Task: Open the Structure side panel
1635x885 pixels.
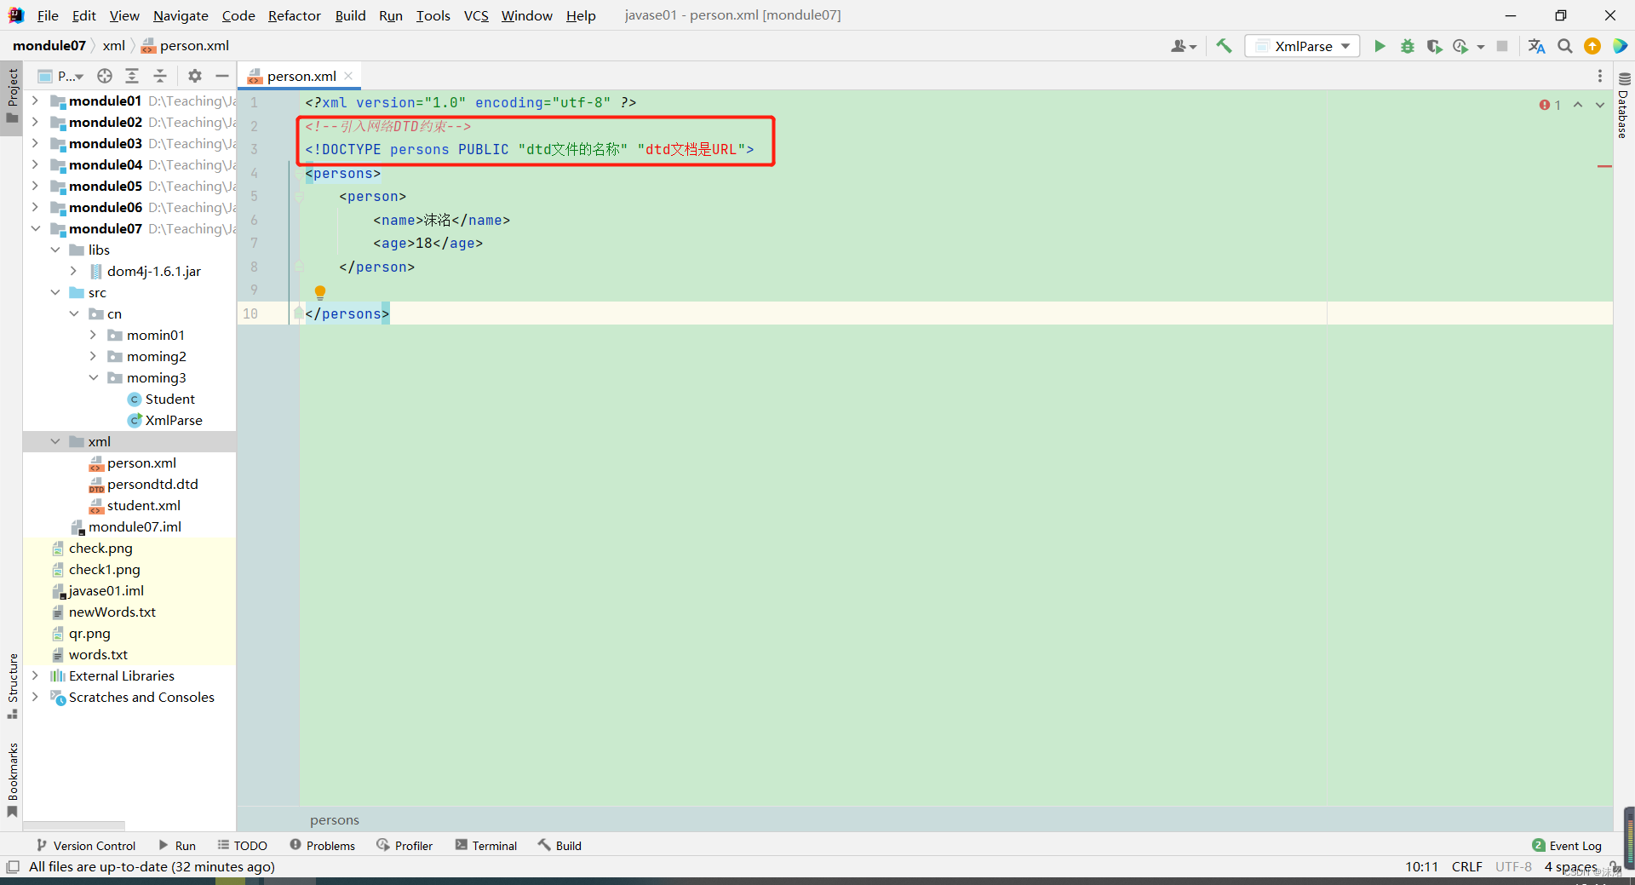Action: pyautogui.click(x=13, y=686)
